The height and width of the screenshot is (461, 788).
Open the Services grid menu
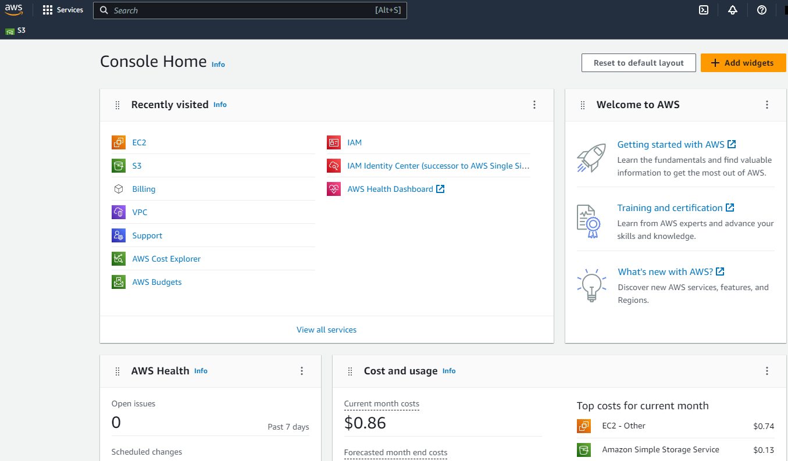coord(48,10)
